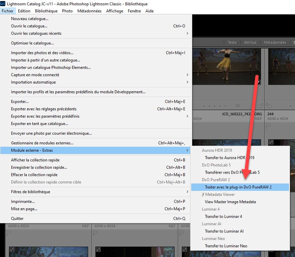Toggle the flag in photo 244 cell
Screen dimensions: 295x257
click(268, 126)
